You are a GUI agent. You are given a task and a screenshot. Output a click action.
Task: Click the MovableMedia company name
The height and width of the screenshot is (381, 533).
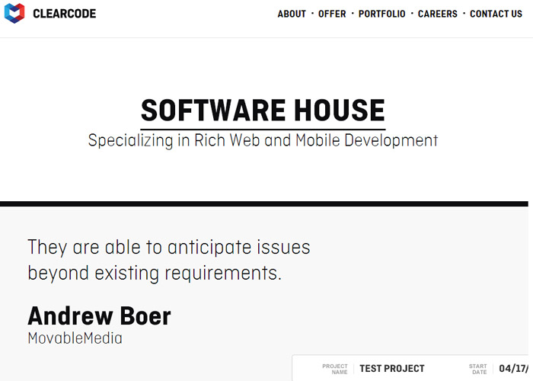coord(75,338)
